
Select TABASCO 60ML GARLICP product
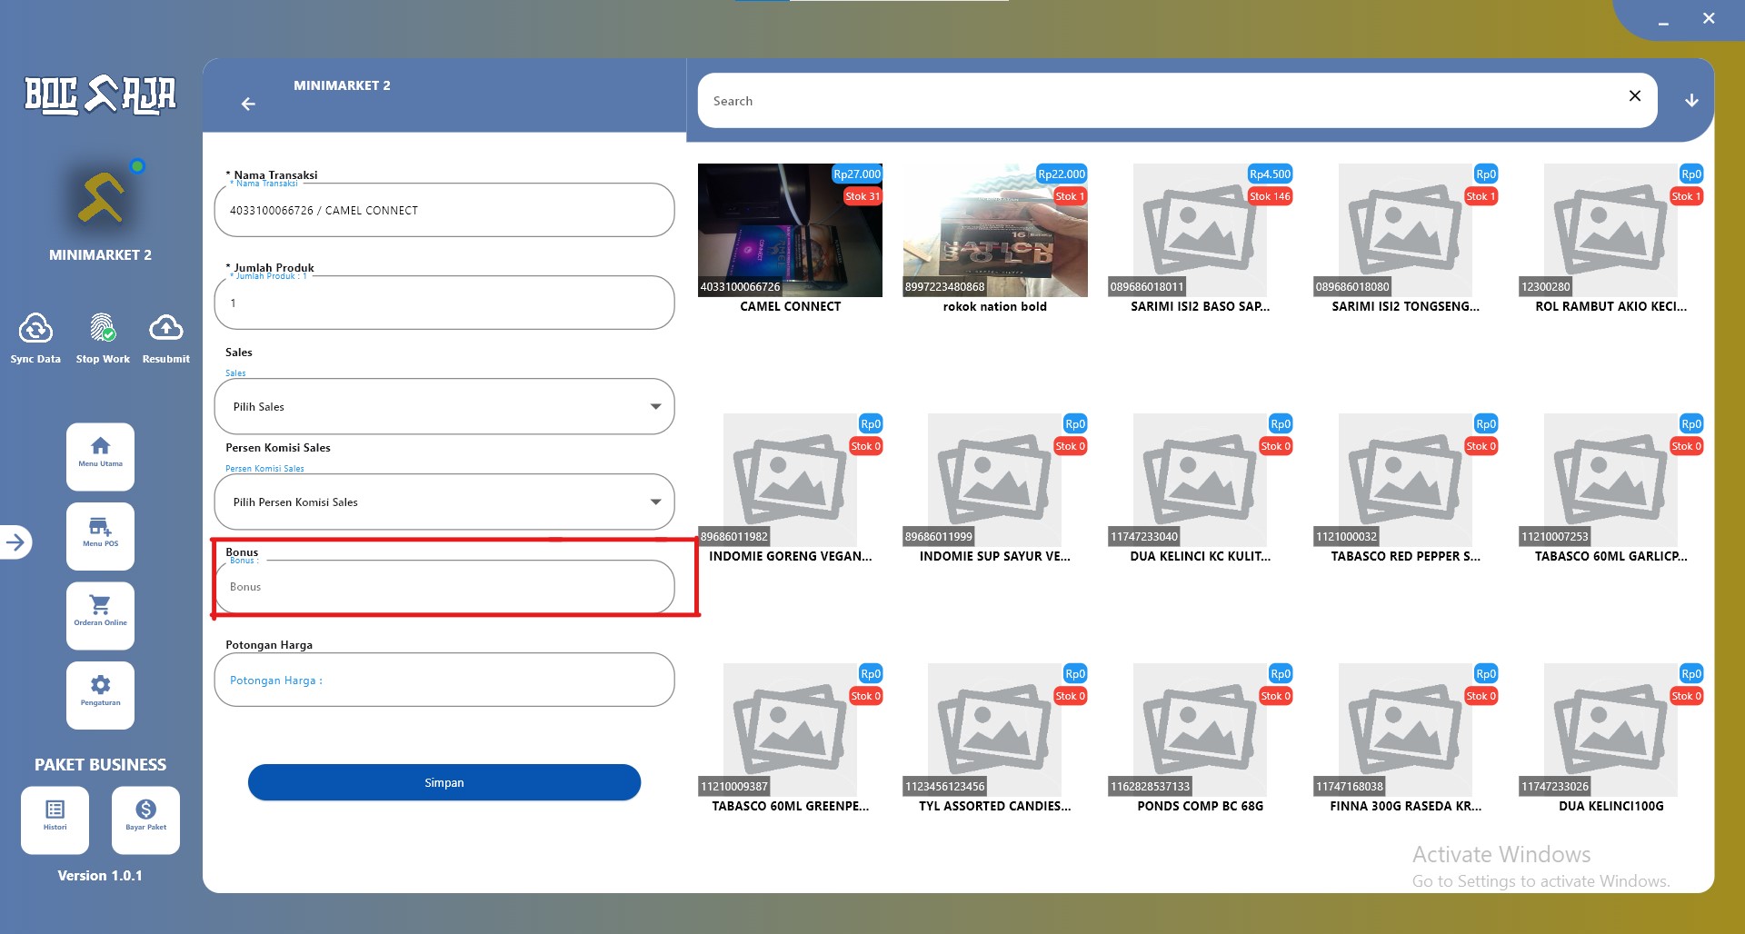[x=1610, y=480]
